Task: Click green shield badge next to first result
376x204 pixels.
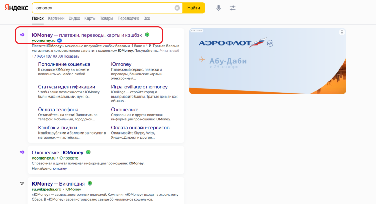Action: (147, 35)
